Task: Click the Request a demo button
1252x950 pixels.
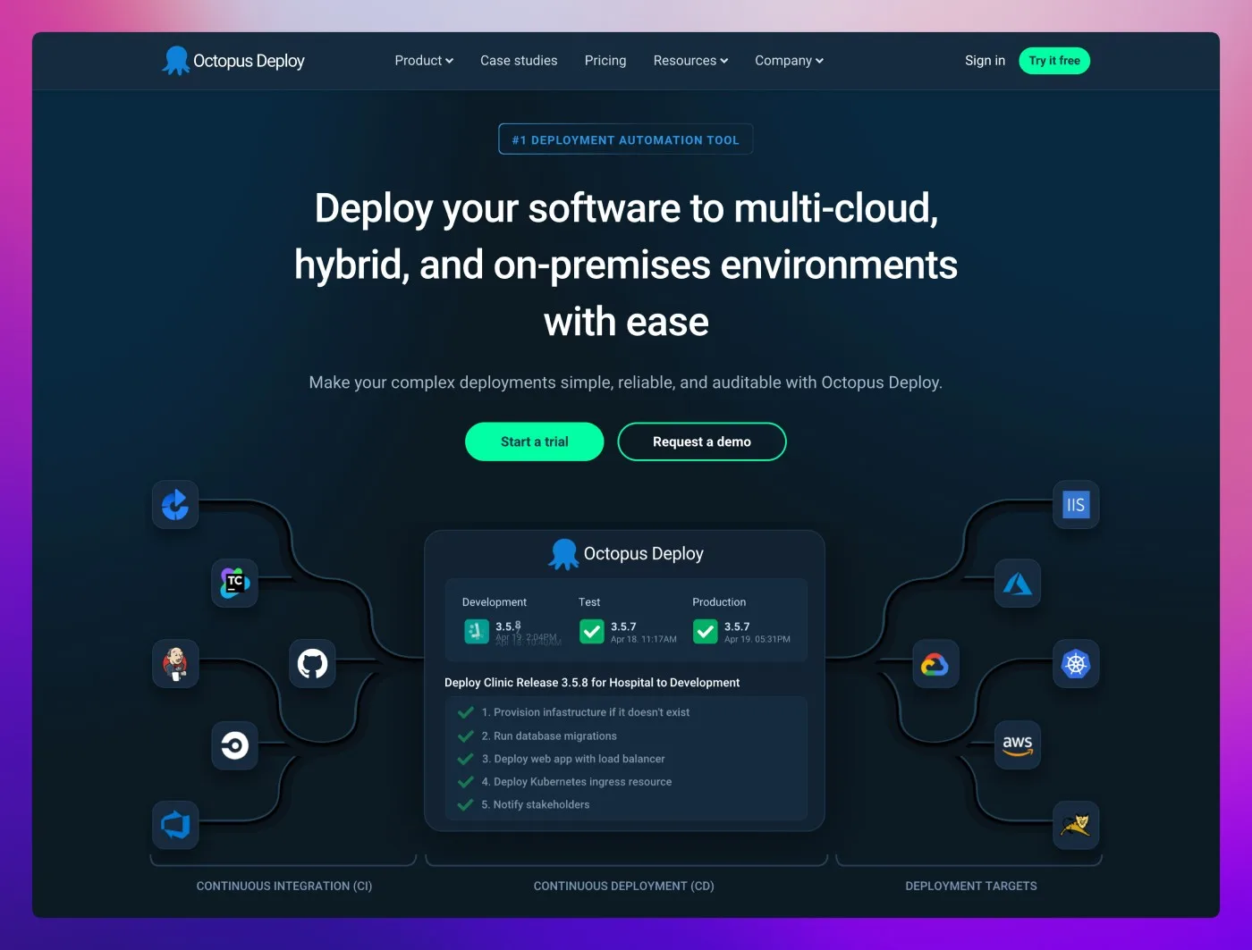Action: click(702, 441)
